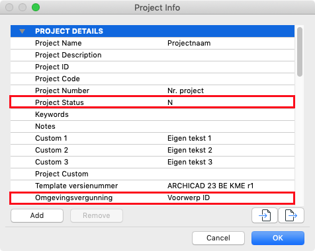Collapse the PROJECT DETAILS section triangle
Viewport: 315px width, 251px height.
point(22,31)
